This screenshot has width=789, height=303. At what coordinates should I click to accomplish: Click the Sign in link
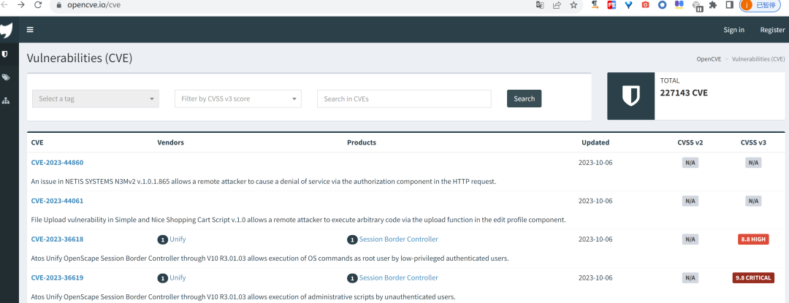[733, 30]
